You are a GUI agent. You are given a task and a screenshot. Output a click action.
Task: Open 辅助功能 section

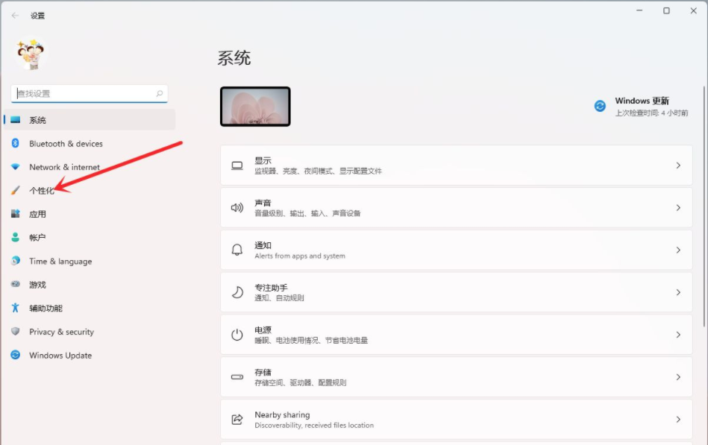(x=90, y=308)
